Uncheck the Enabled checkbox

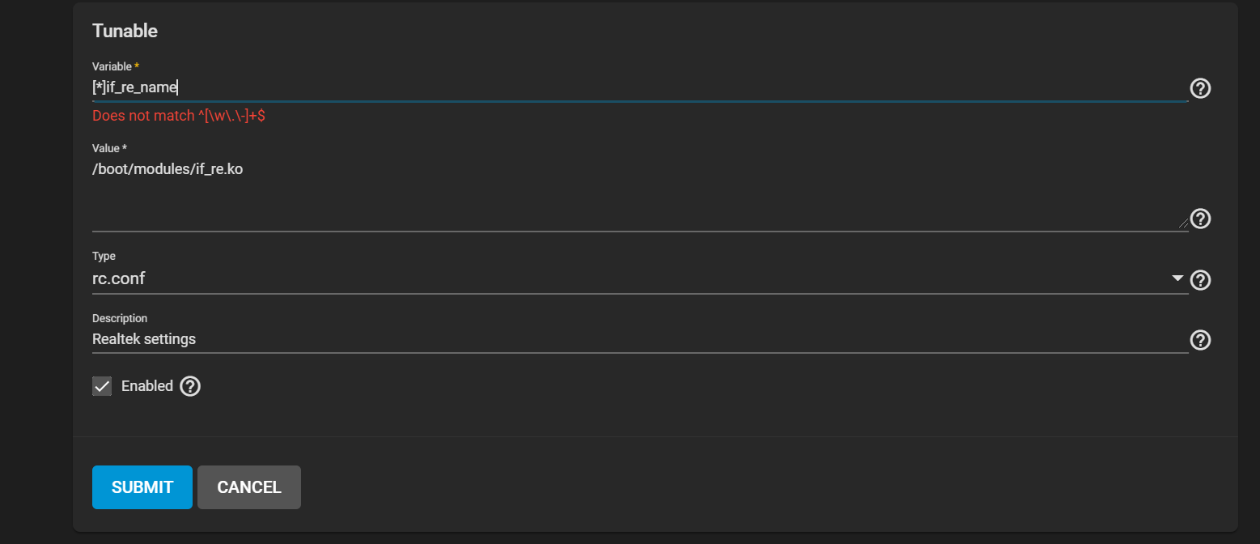pyautogui.click(x=102, y=386)
